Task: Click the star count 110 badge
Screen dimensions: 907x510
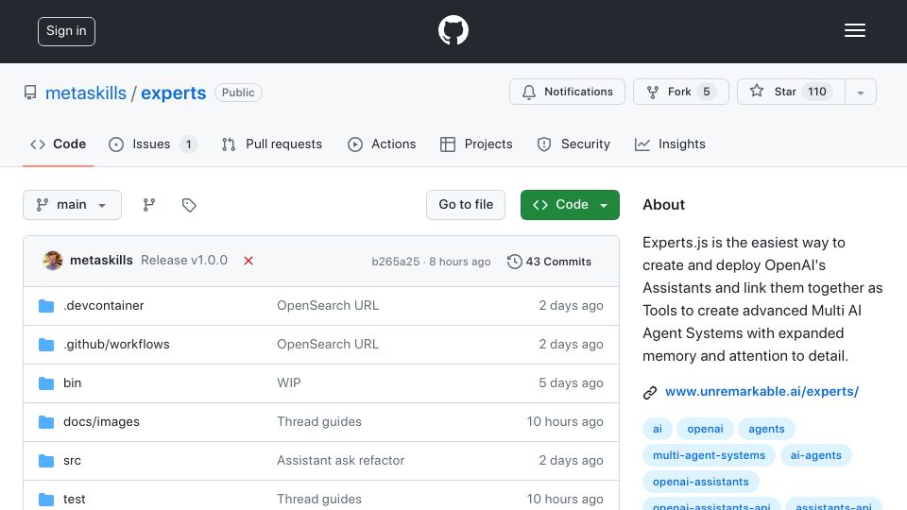Action: click(x=816, y=92)
